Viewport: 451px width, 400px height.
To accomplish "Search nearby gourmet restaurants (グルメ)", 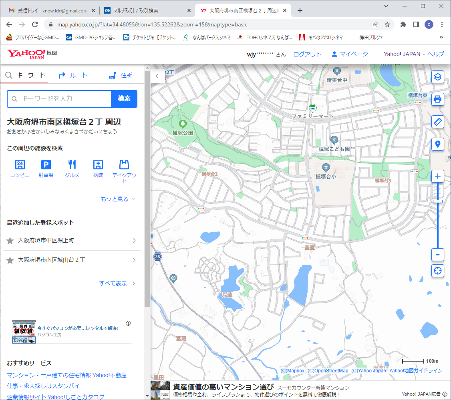I will (72, 169).
